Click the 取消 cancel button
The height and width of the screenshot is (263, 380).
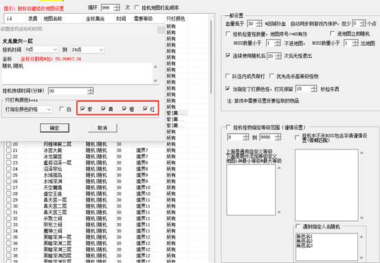[102, 128]
